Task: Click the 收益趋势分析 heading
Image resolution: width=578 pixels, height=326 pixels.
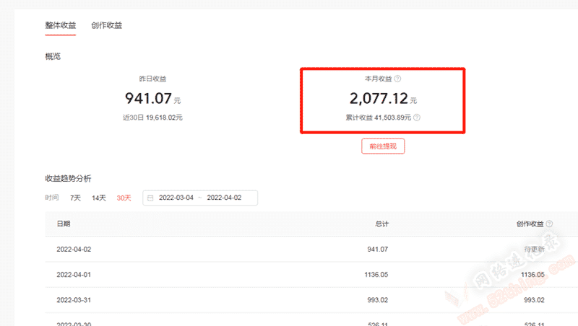Action: (68, 178)
